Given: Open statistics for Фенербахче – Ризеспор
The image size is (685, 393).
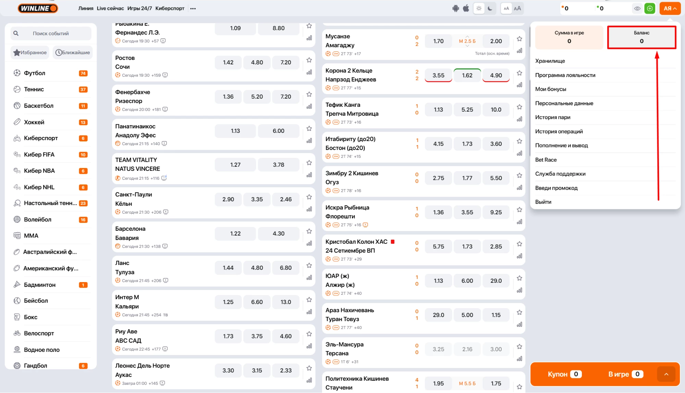Looking at the screenshot, I should click(309, 106).
